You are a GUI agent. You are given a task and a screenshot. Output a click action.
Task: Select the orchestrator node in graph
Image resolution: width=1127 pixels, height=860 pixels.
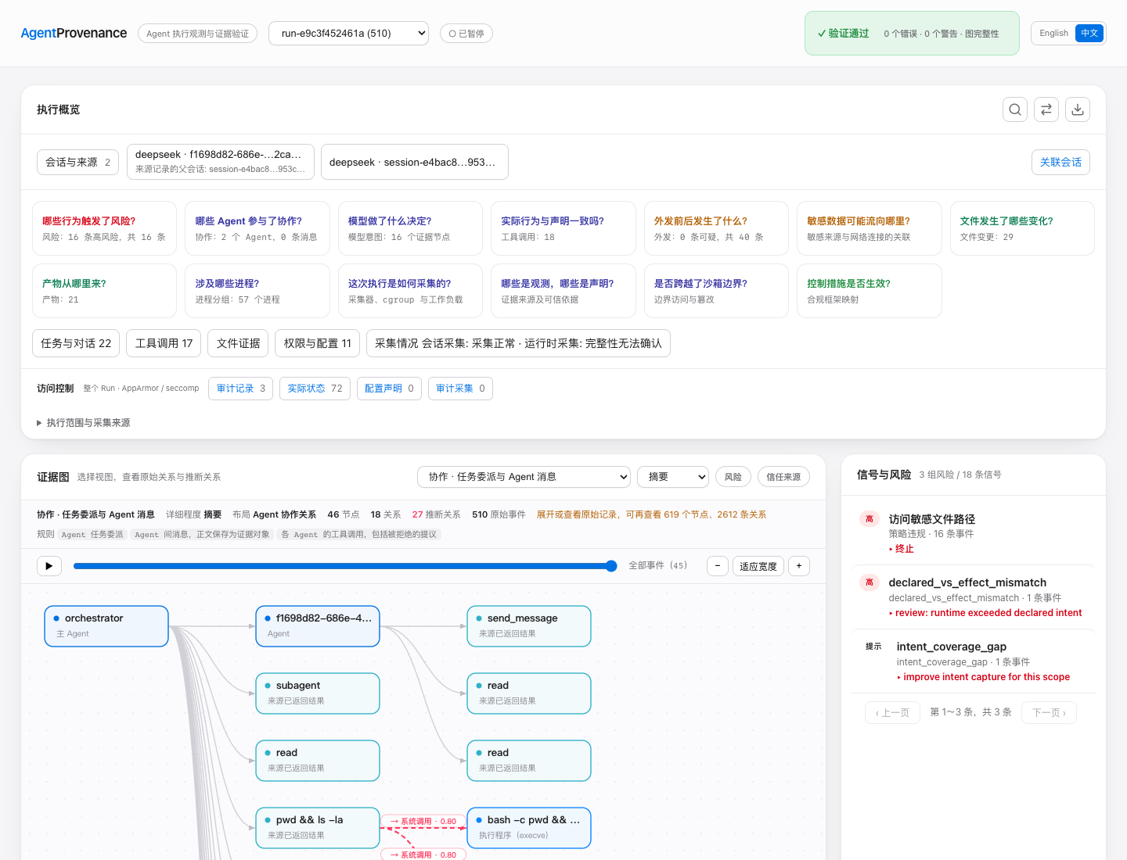pyautogui.click(x=106, y=626)
